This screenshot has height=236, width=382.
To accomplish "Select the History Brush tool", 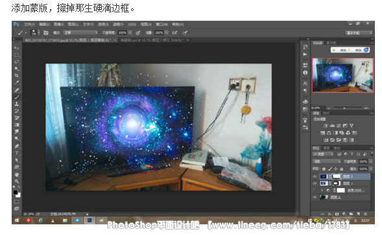I will pyautogui.click(x=17, y=111).
